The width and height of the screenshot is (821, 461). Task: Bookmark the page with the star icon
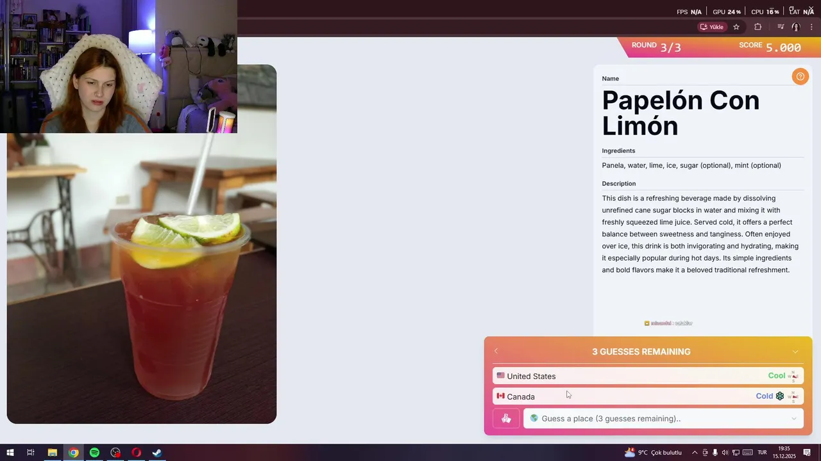pyautogui.click(x=736, y=27)
